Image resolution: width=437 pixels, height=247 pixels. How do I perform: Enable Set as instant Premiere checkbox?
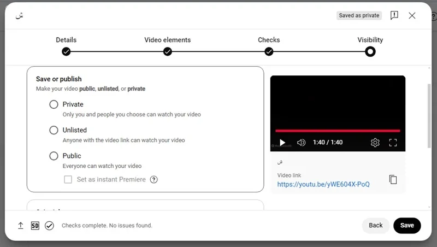click(x=68, y=179)
